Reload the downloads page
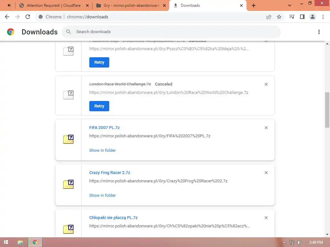Image resolution: width=330 pixels, height=247 pixels. (28, 17)
